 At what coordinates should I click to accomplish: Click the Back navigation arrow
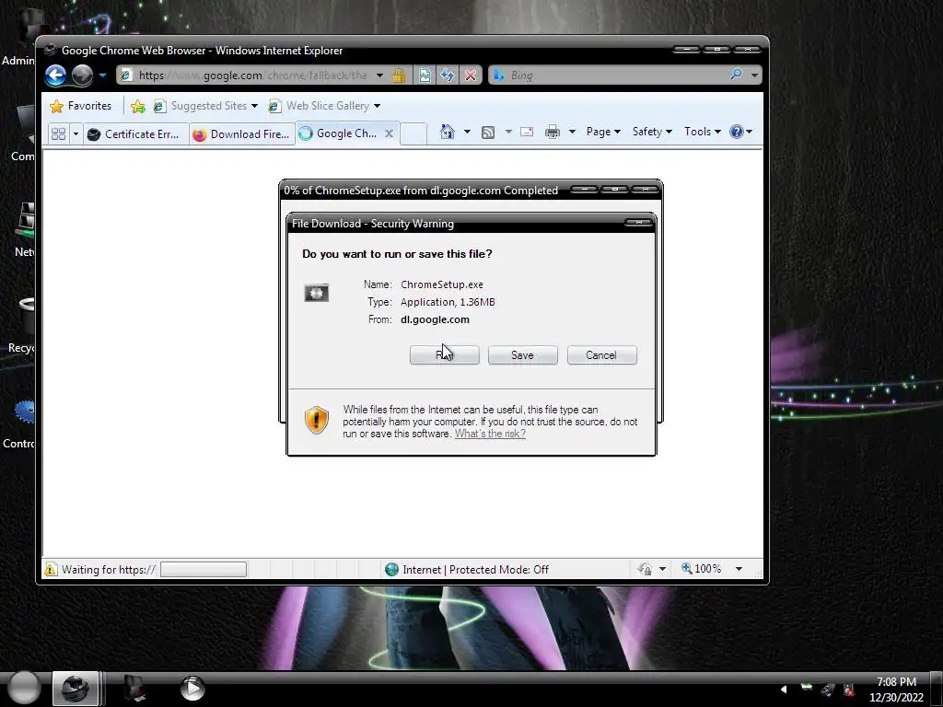pos(55,75)
